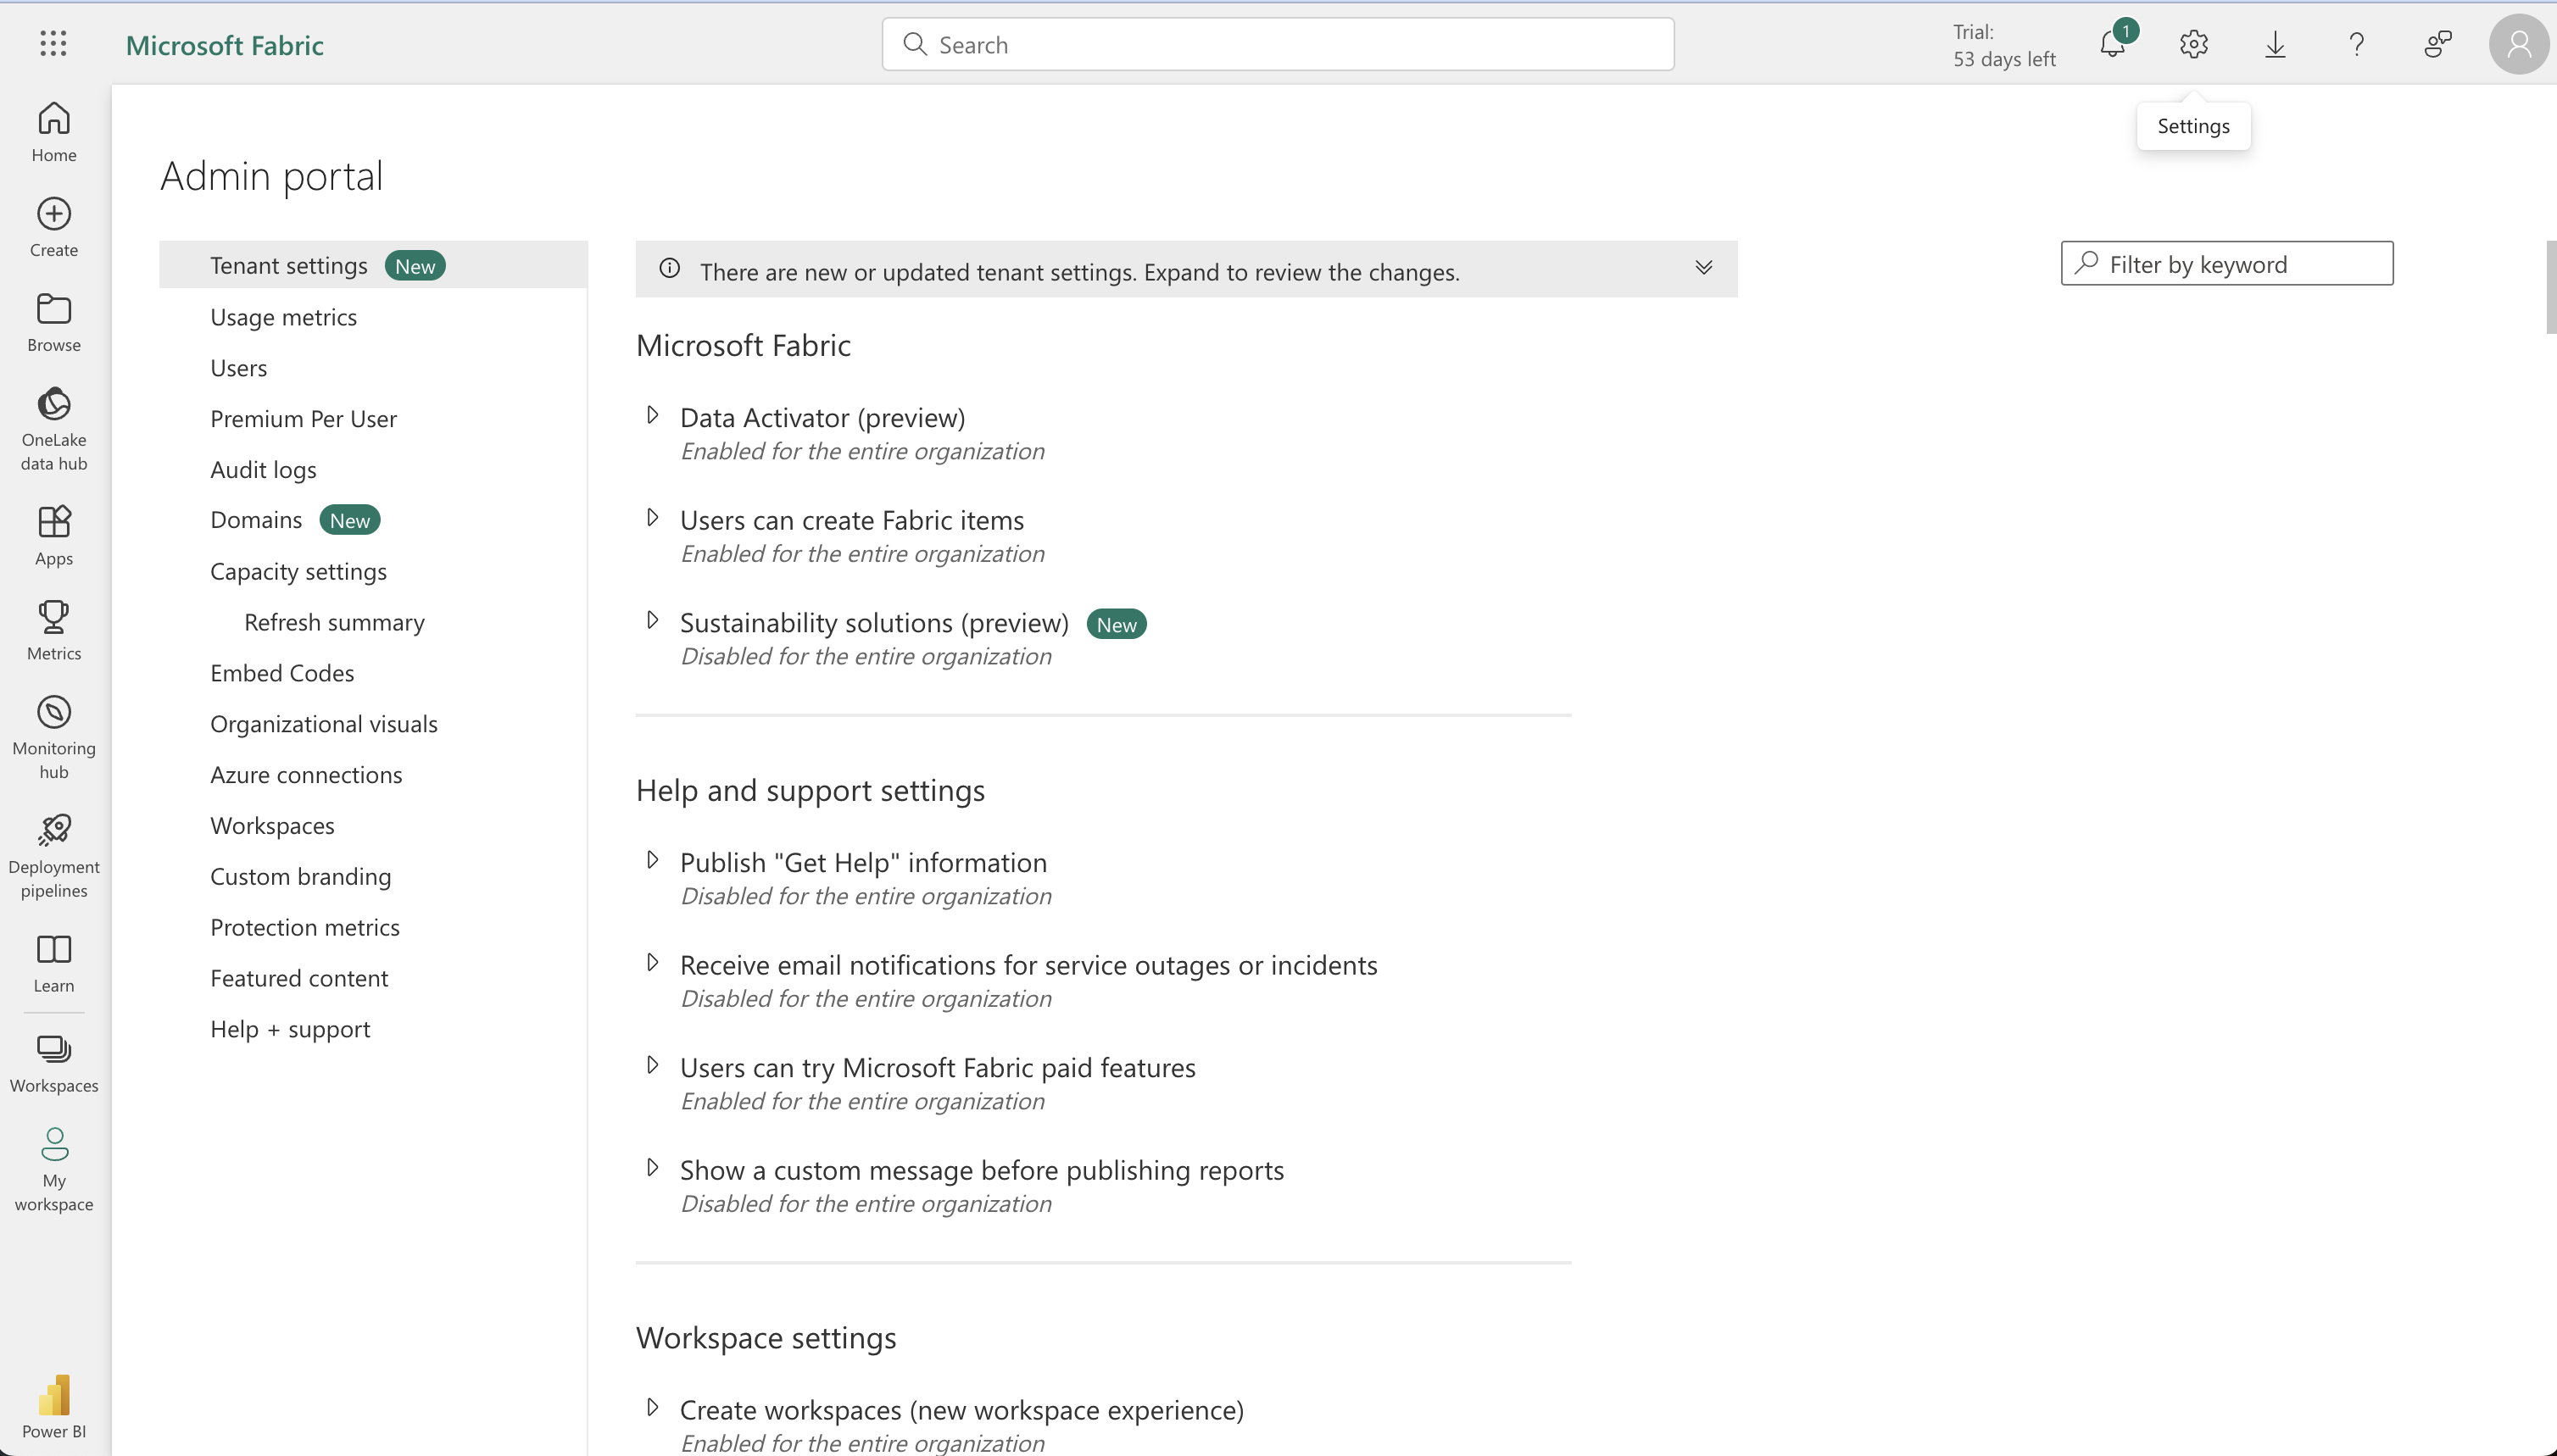Select Usage metrics in admin menu
The height and width of the screenshot is (1456, 2557).
tap(283, 317)
